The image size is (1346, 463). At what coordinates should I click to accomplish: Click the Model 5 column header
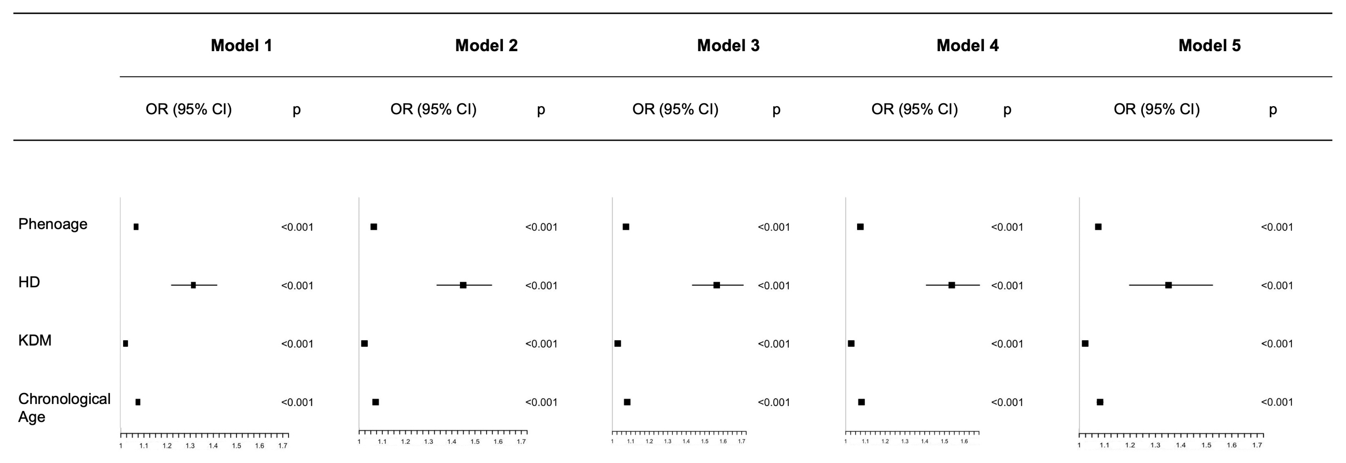tap(1209, 45)
